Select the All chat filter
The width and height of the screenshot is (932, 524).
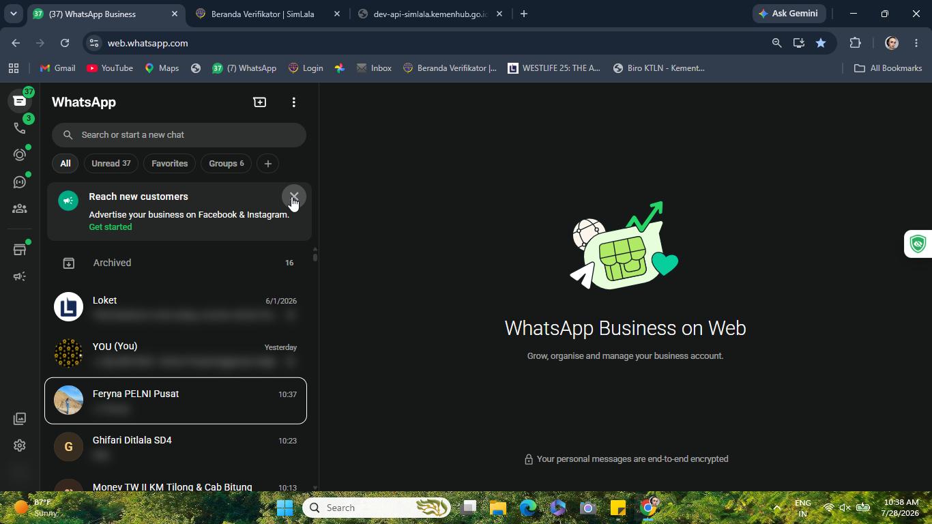(x=65, y=164)
